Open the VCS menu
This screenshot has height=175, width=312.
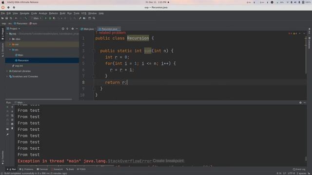click(x=84, y=13)
